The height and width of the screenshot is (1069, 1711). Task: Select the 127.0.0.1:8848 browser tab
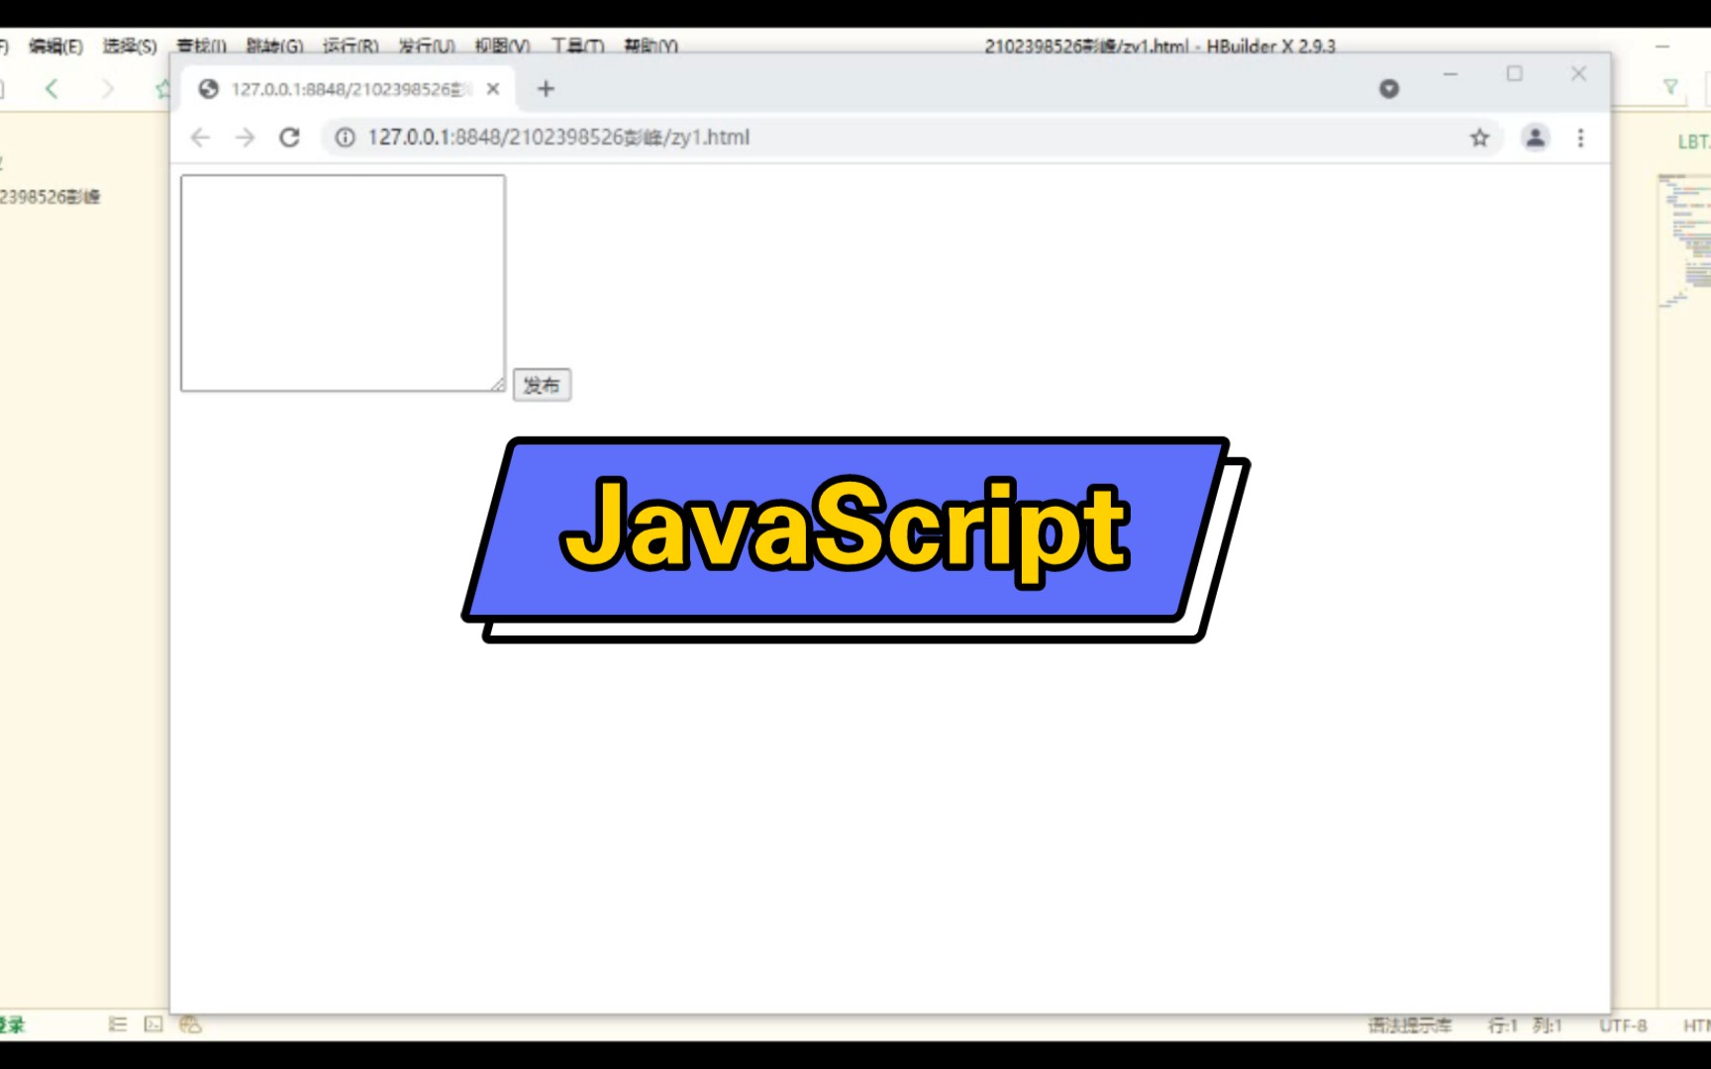point(349,89)
